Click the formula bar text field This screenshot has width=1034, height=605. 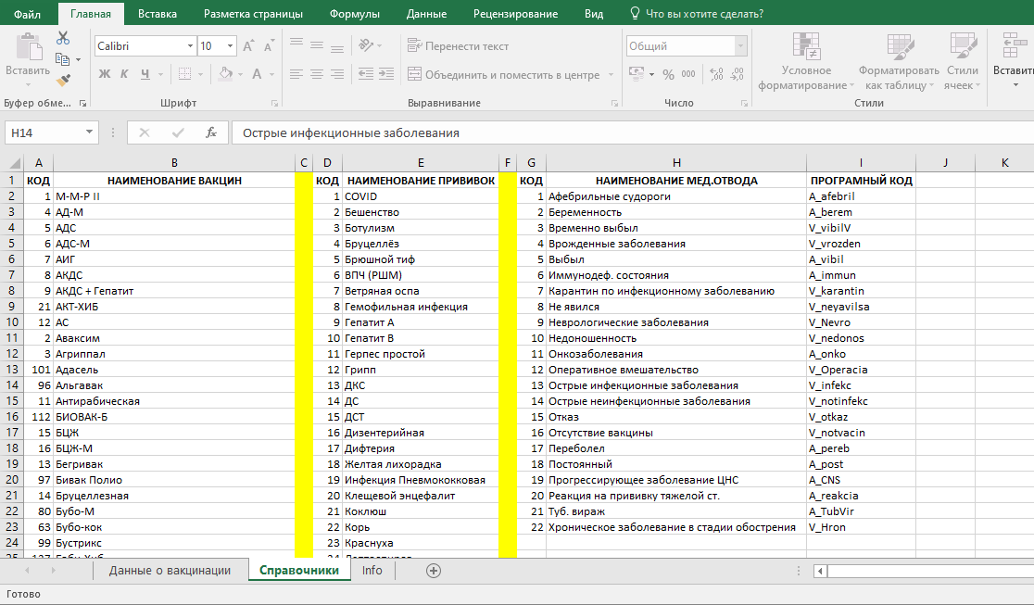[633, 132]
